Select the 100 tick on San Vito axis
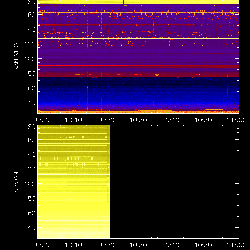Image resolution: width=250 pixels, height=250 pixels. pos(30,59)
